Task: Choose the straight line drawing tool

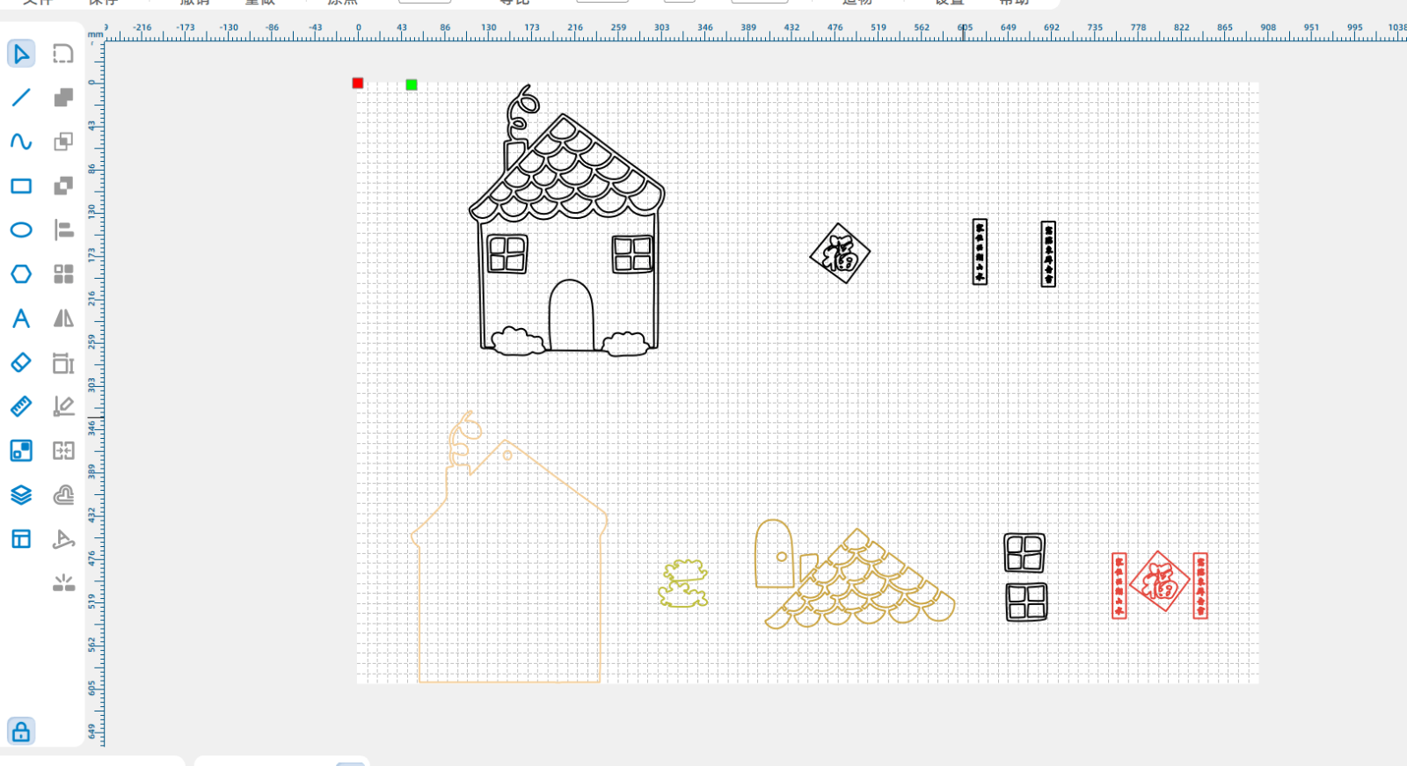Action: point(21,98)
